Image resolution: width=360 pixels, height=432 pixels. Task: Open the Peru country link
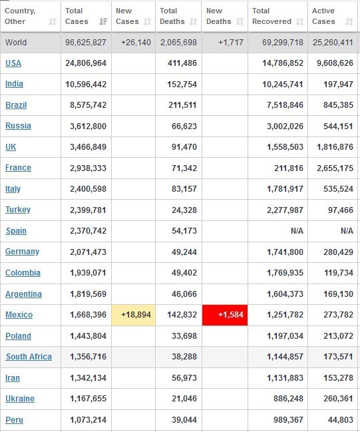point(15,420)
